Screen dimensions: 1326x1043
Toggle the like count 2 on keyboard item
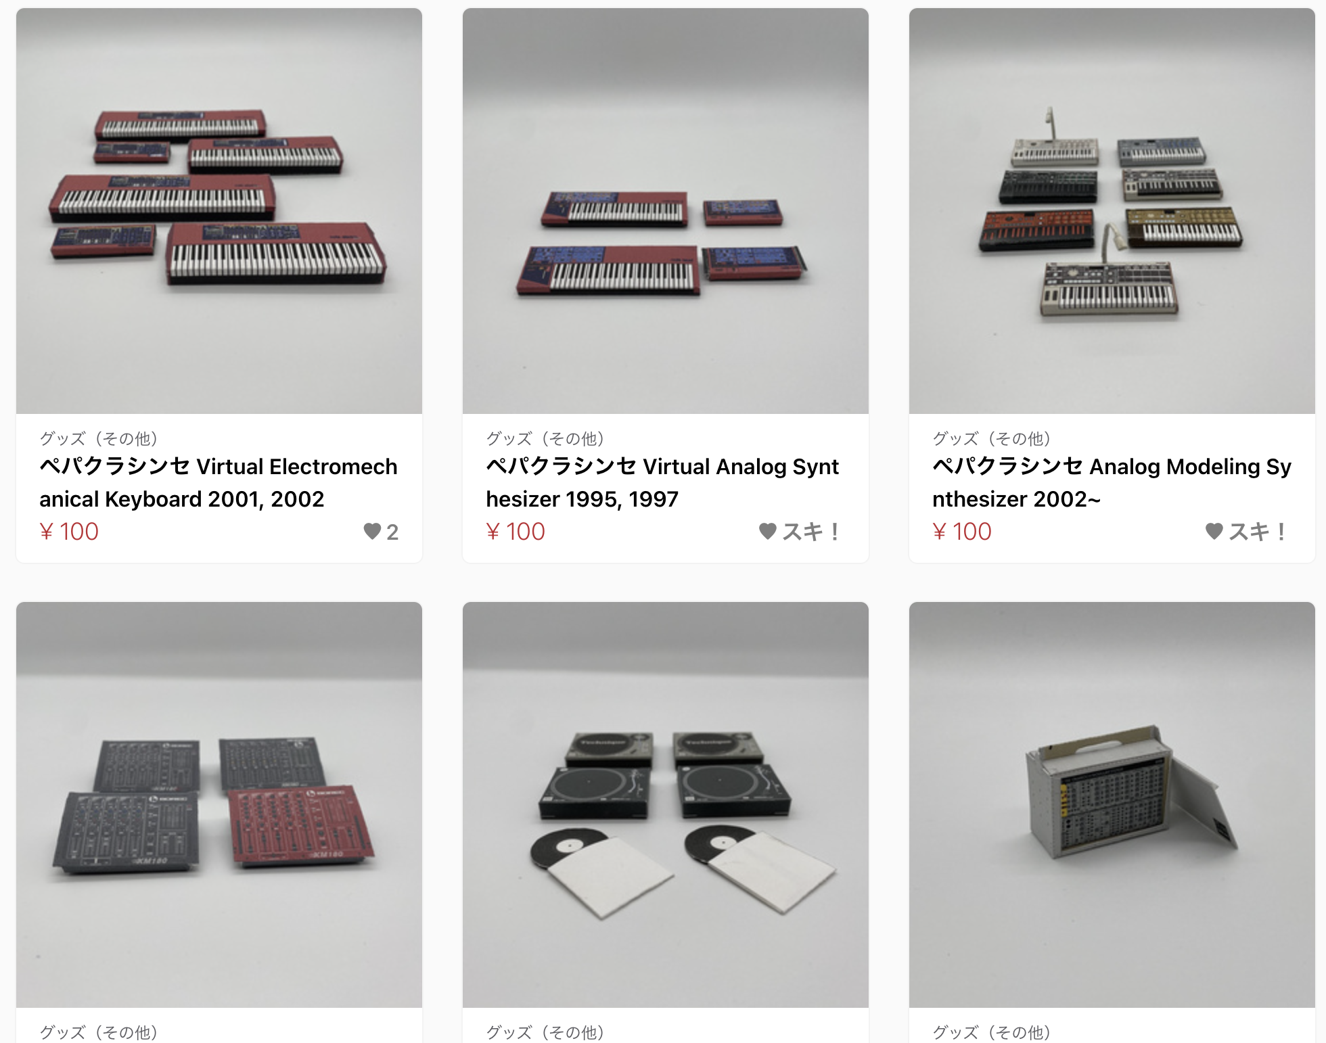point(382,531)
